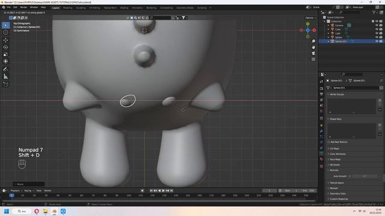
Task: Open the World properties tab
Action: [321, 112]
